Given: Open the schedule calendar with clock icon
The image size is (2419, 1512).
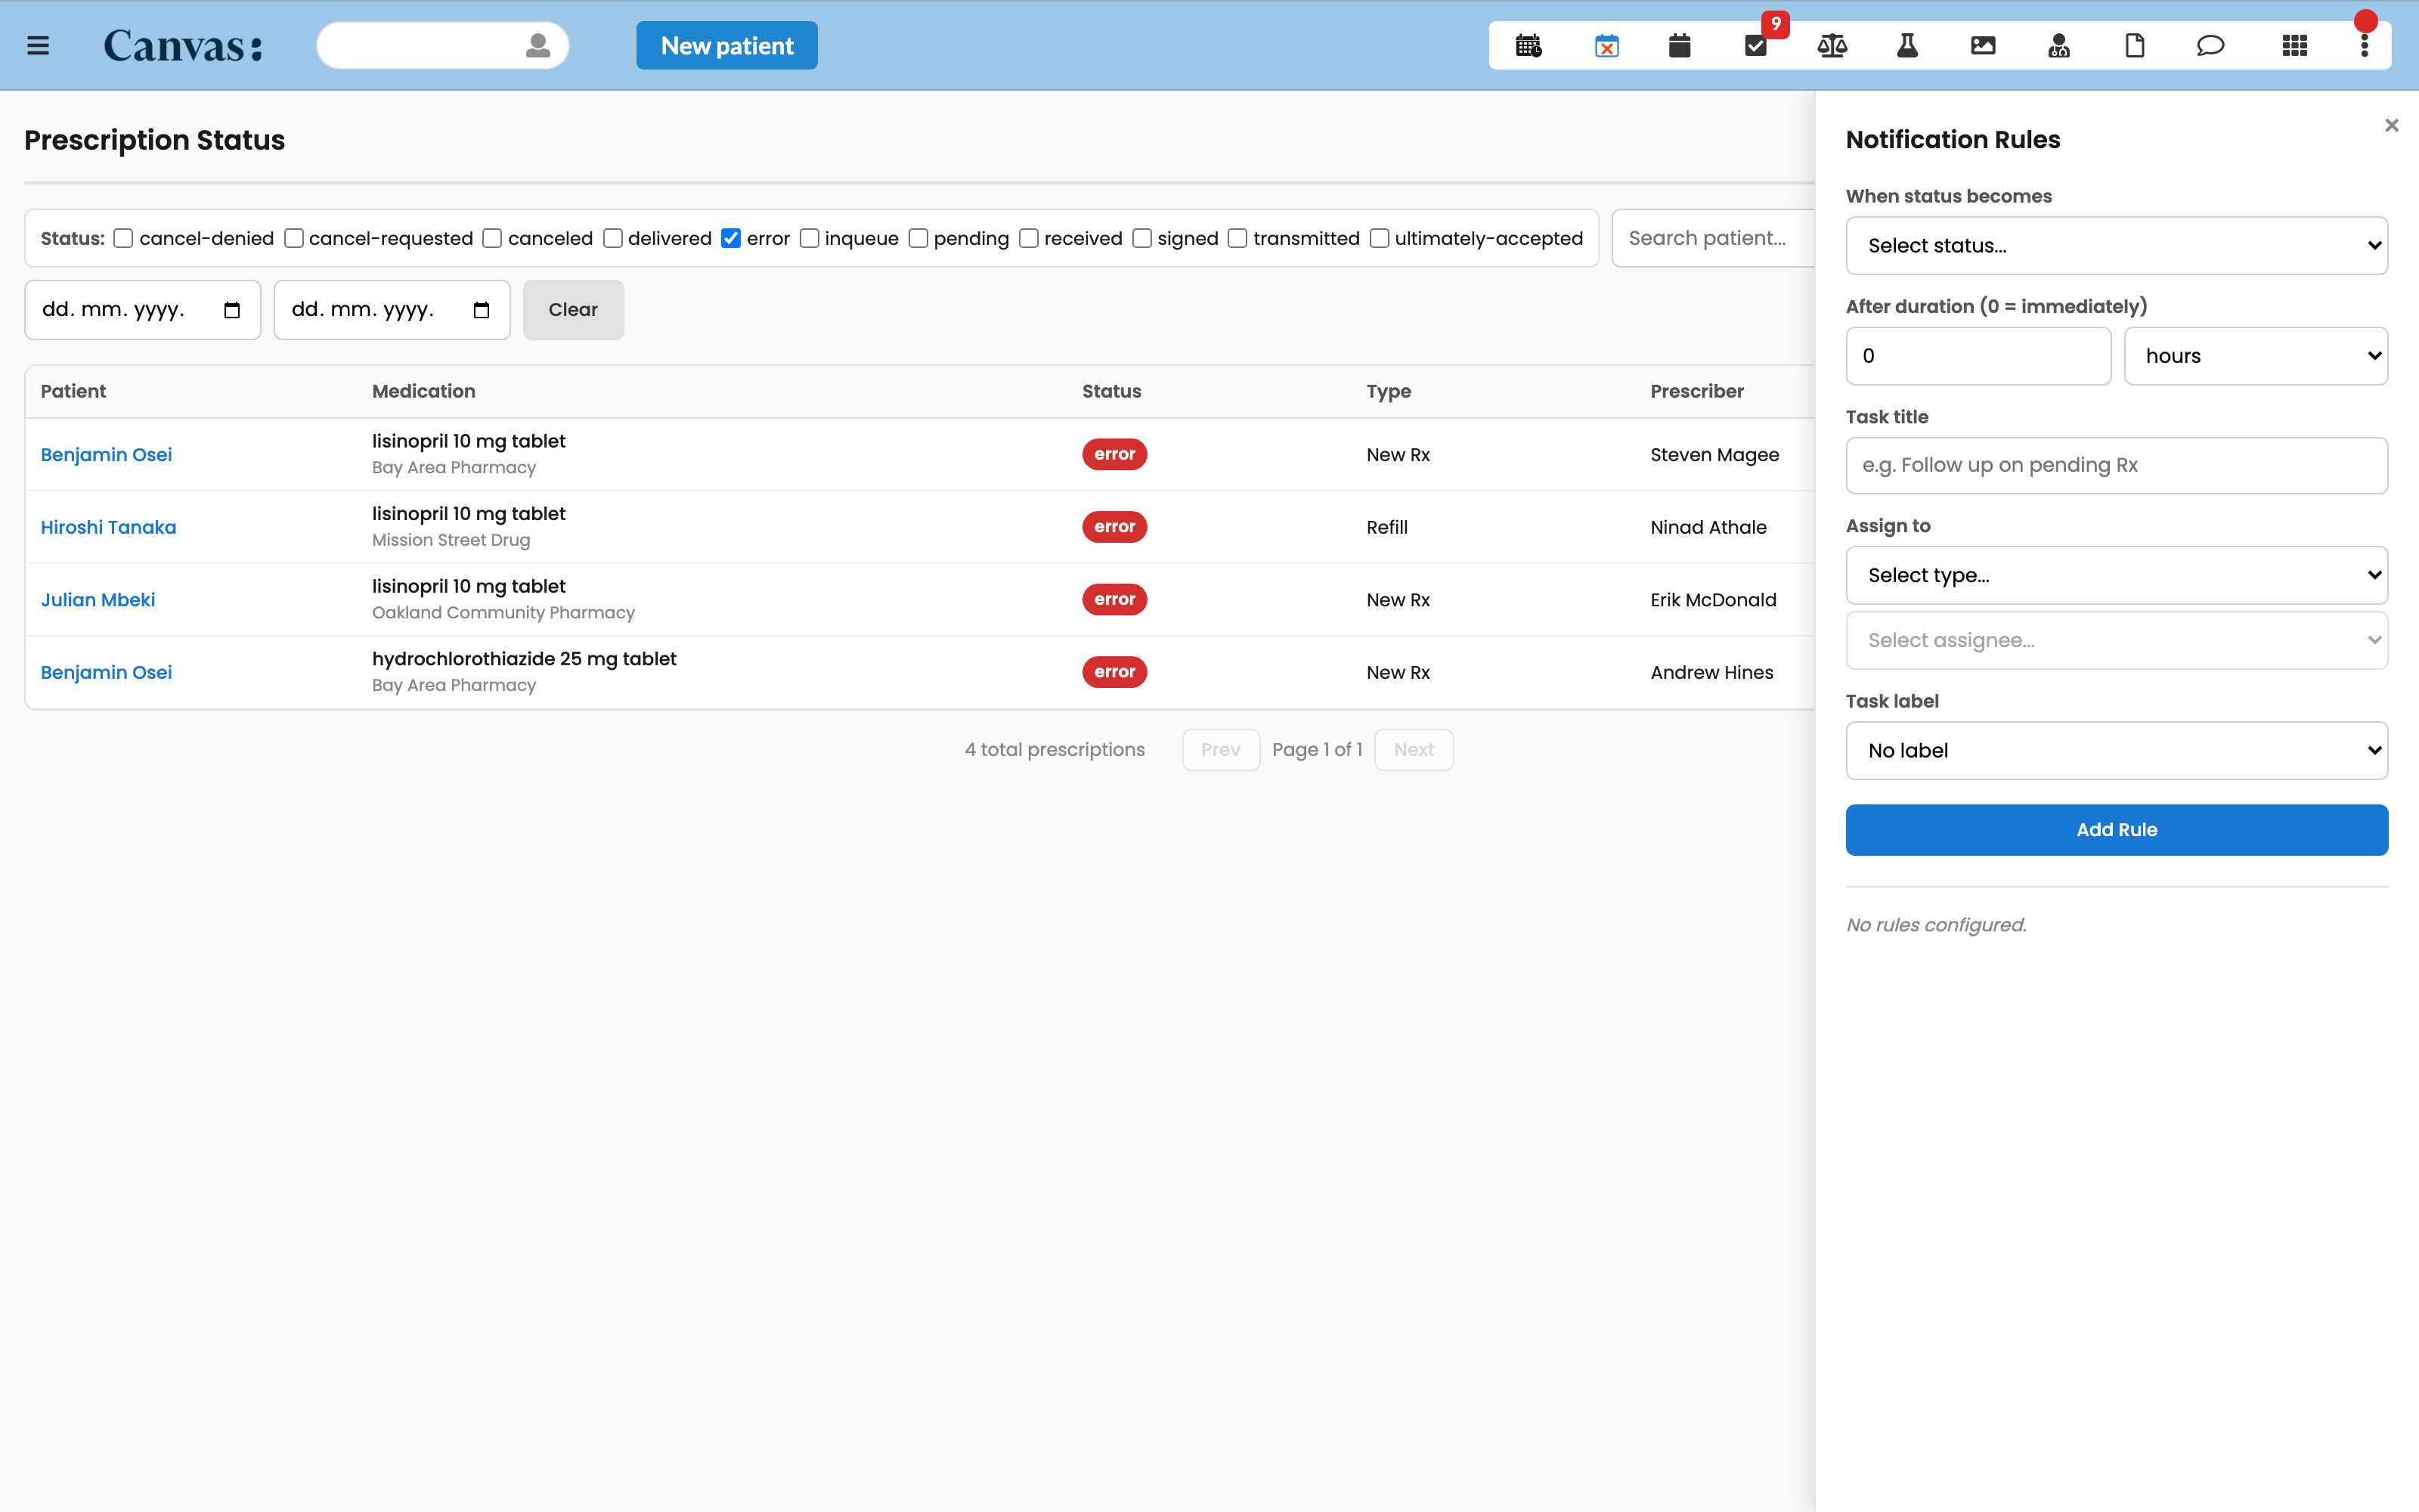Looking at the screenshot, I should pos(1529,46).
